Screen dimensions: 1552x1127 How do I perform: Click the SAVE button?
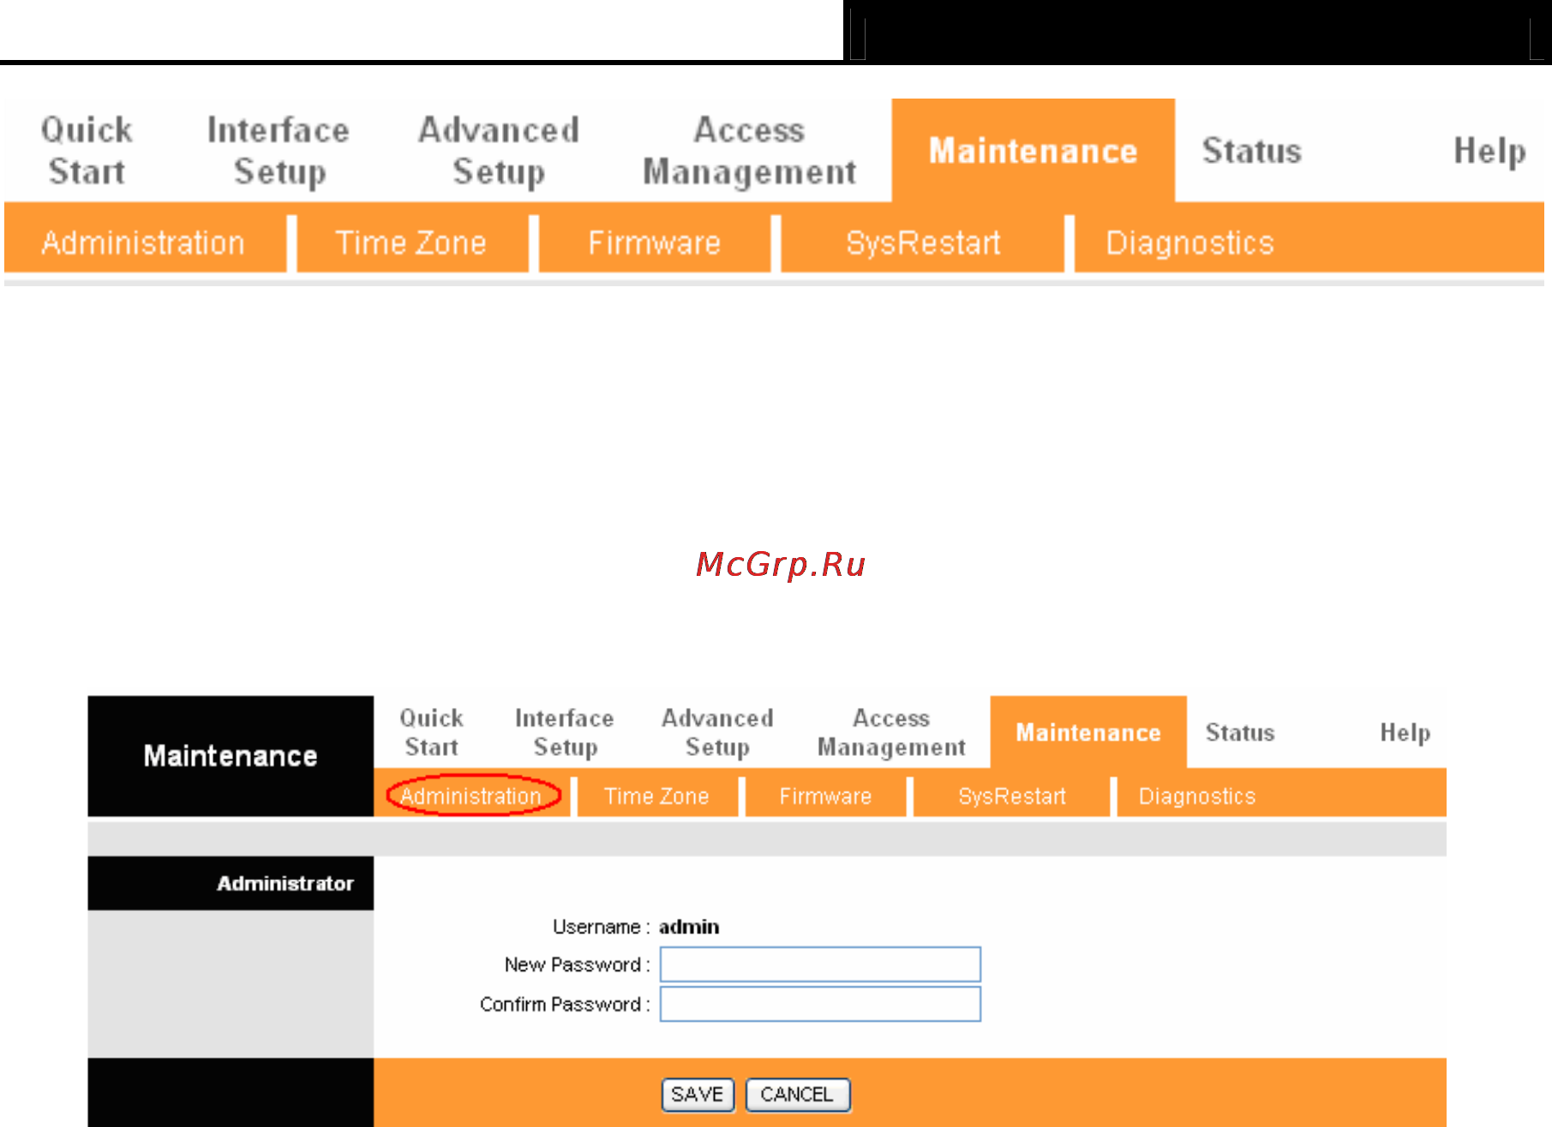click(698, 1094)
